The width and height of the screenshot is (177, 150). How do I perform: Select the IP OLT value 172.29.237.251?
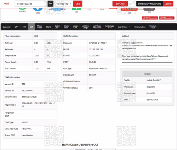click(x=96, y=49)
